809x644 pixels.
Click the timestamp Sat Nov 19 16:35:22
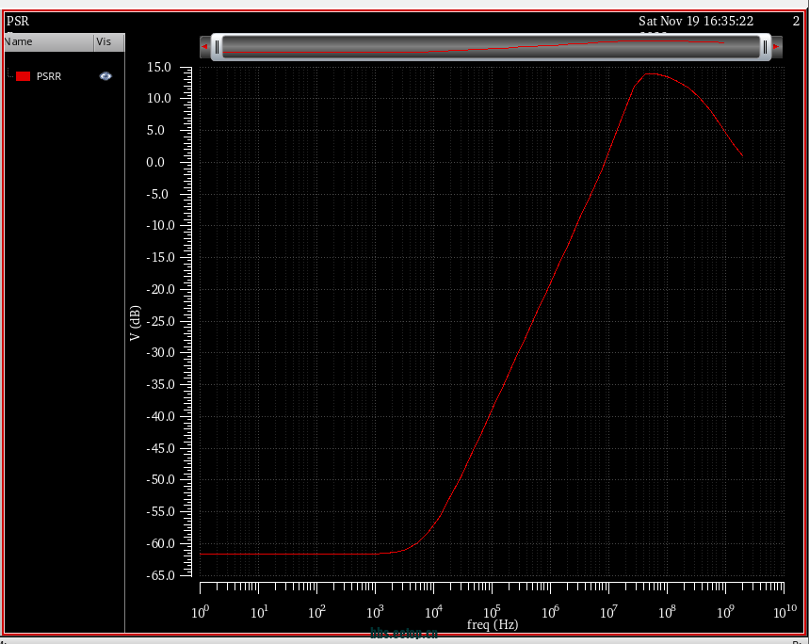(x=696, y=21)
